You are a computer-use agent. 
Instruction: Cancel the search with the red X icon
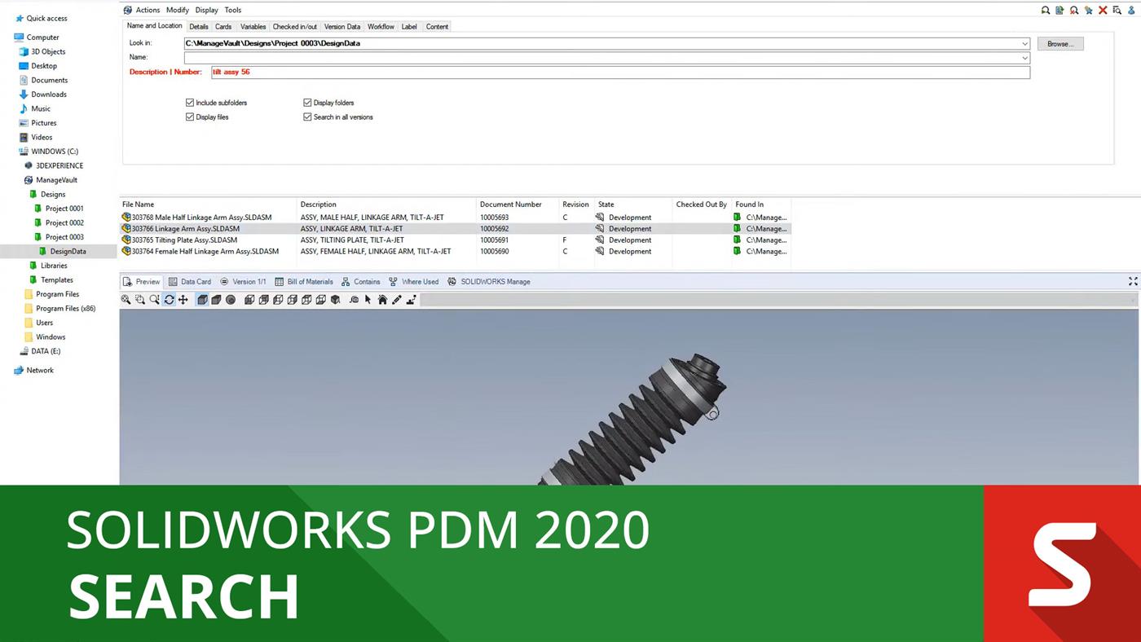(x=1103, y=11)
